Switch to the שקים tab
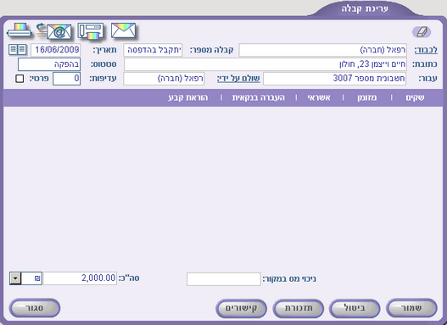 click(x=415, y=97)
